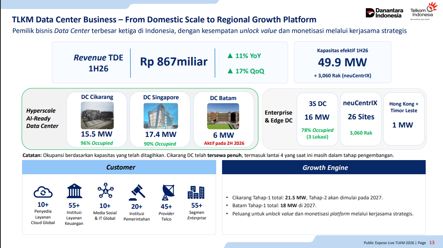Image resolution: width=443 pixels, height=248 pixels.
Task: Click the Customer section header
Action: point(119,167)
